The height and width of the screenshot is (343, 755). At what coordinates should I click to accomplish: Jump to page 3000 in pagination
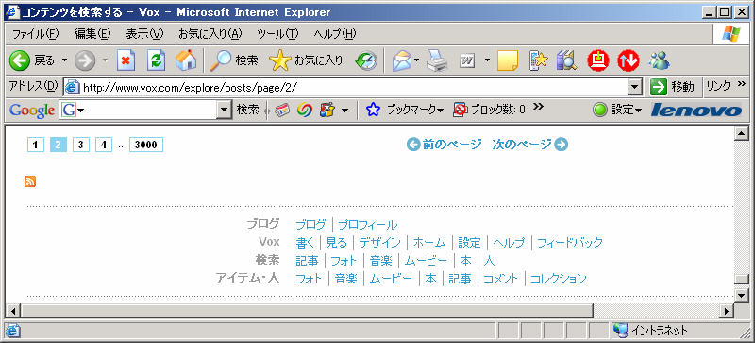click(x=146, y=145)
